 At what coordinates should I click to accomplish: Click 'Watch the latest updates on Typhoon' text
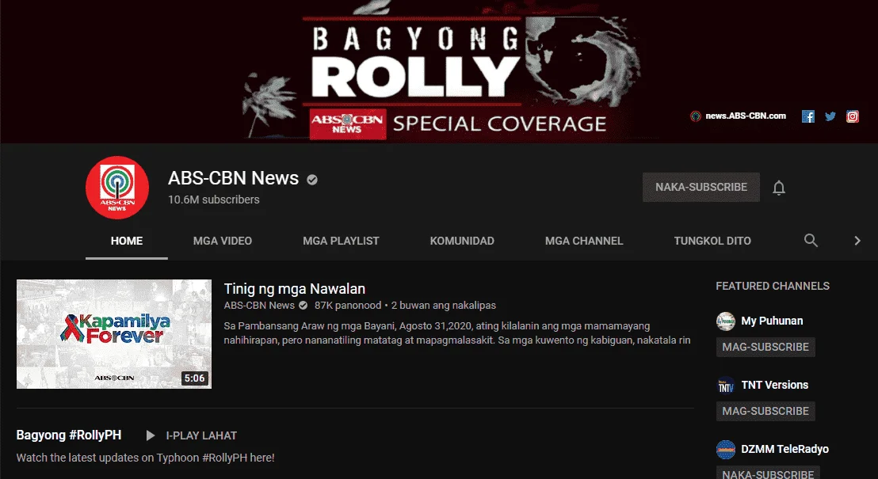(146, 458)
